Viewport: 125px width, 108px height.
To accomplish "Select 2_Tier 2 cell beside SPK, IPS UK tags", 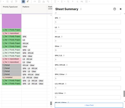I will coord(12,53).
